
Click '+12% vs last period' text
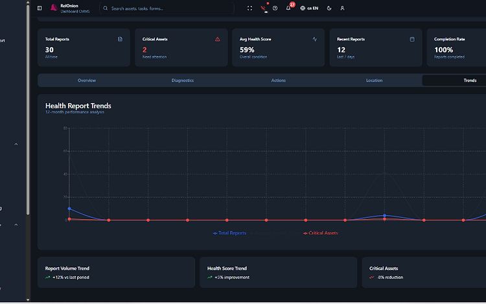[71, 277]
